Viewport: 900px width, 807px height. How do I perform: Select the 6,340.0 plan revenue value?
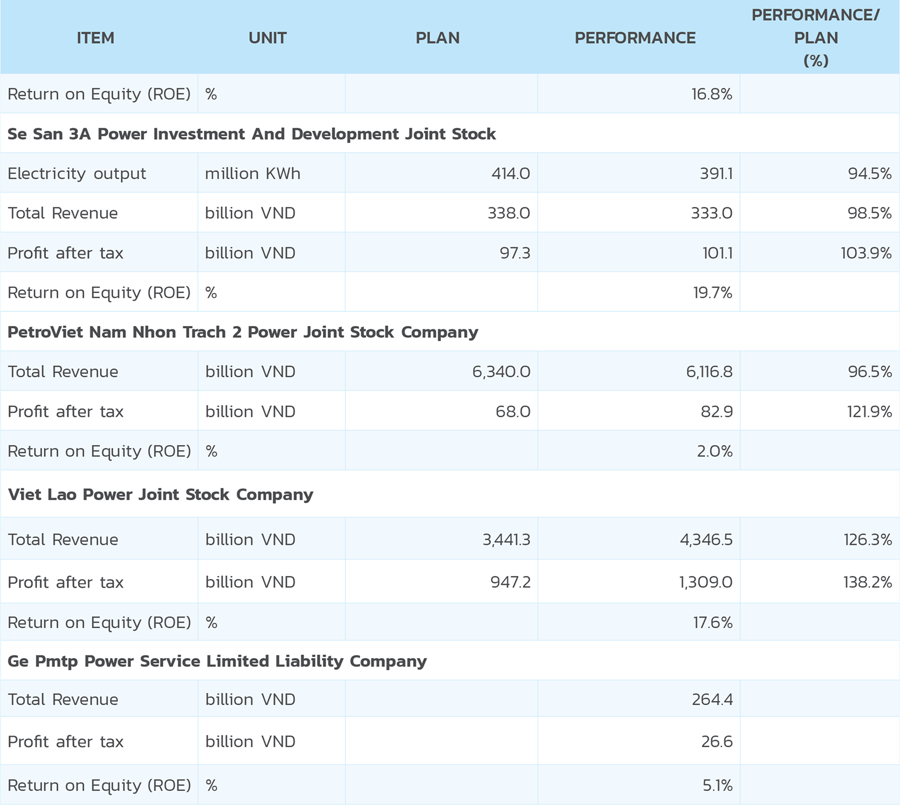(501, 371)
